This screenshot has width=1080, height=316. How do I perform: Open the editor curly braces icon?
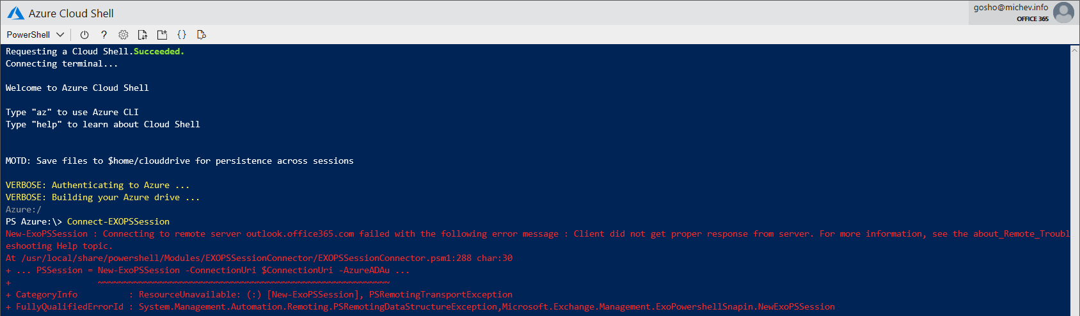[x=182, y=35]
